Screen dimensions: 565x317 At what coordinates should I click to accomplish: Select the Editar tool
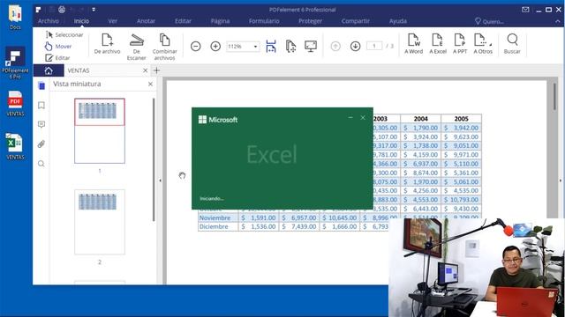pyautogui.click(x=57, y=58)
